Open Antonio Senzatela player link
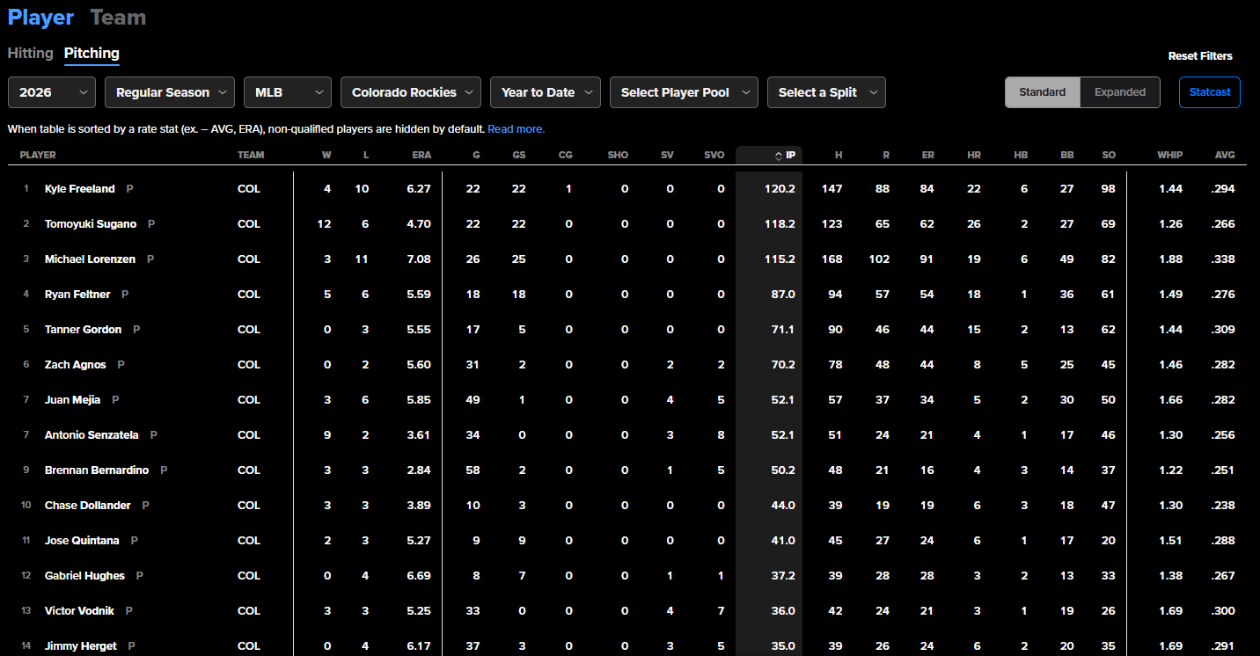The image size is (1260, 656). point(92,435)
